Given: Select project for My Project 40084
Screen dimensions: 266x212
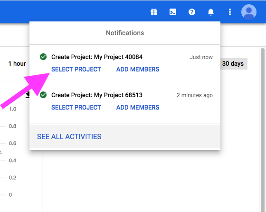Looking at the screenshot, I should [76, 69].
